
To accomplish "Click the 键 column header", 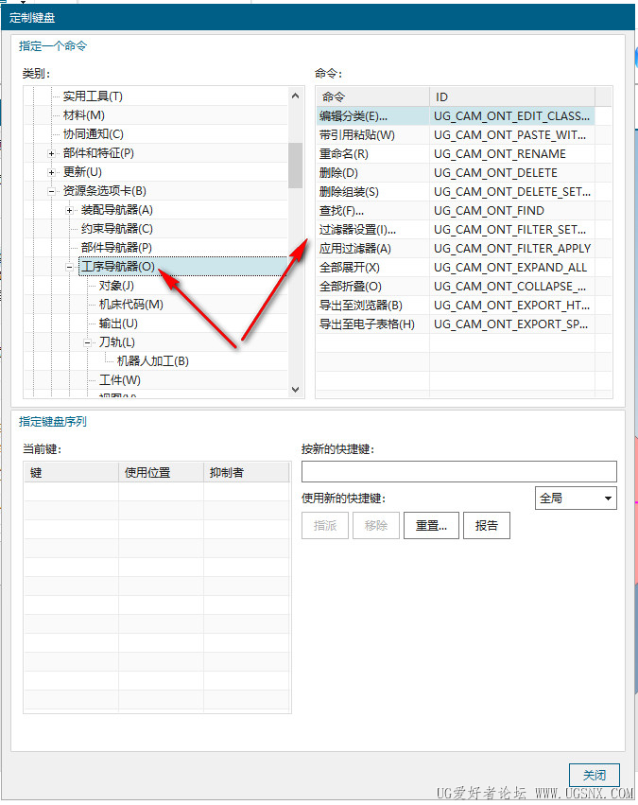I will pyautogui.click(x=71, y=472).
